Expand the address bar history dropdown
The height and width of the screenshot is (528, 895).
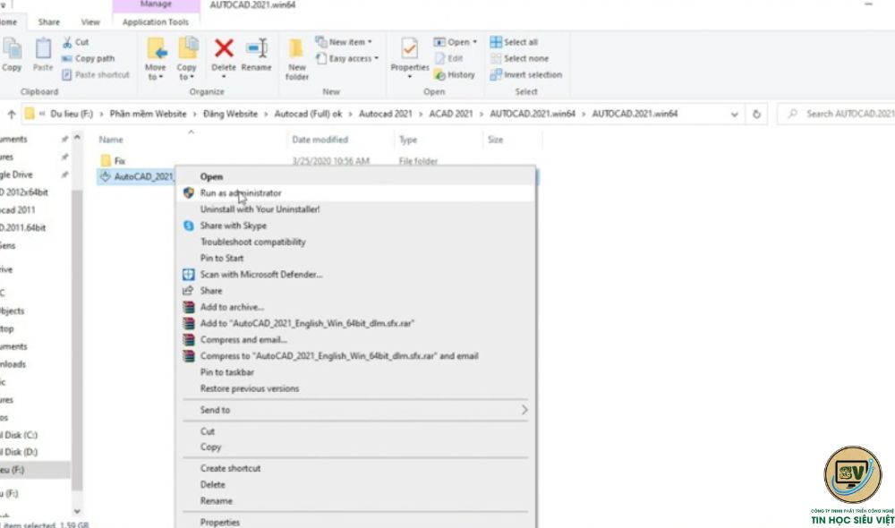coord(734,115)
